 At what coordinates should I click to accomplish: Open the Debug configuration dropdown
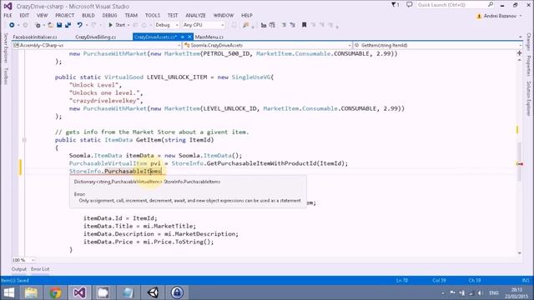coord(167,25)
